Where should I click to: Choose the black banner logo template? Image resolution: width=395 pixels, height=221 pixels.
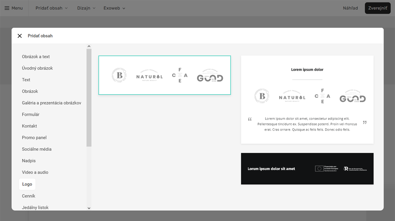click(307, 169)
